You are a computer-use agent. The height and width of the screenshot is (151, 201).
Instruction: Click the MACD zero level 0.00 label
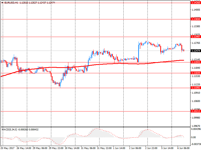[x=193, y=137]
